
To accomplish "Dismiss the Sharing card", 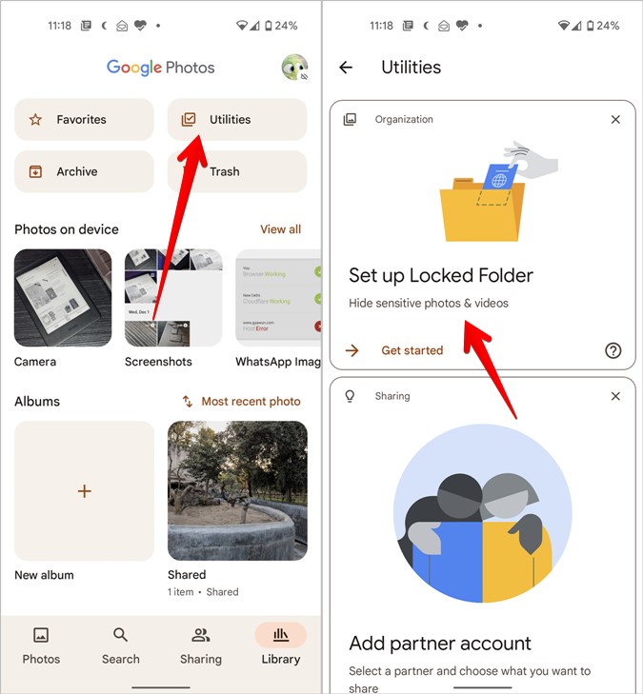I will point(615,396).
